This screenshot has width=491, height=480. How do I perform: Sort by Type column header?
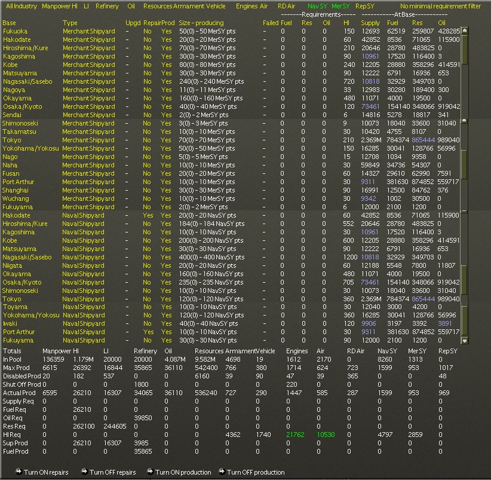(70, 23)
